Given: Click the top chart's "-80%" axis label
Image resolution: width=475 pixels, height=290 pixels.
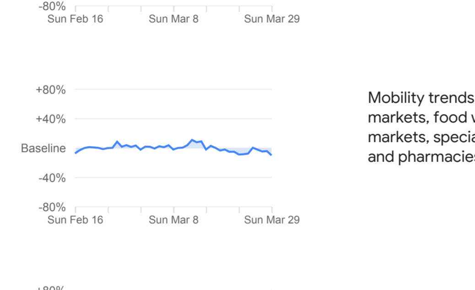Looking at the screenshot, I should [x=52, y=6].
